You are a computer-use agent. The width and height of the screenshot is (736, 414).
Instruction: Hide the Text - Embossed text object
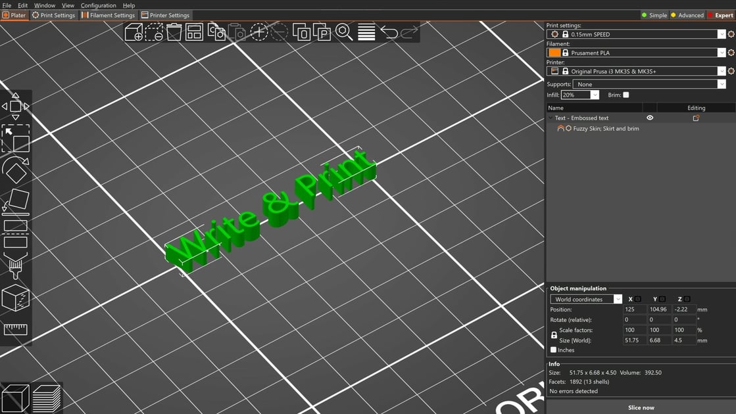[649, 118]
